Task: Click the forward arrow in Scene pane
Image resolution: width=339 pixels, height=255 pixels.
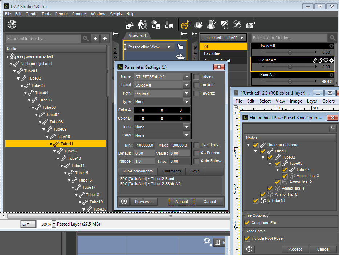Action: [105, 39]
